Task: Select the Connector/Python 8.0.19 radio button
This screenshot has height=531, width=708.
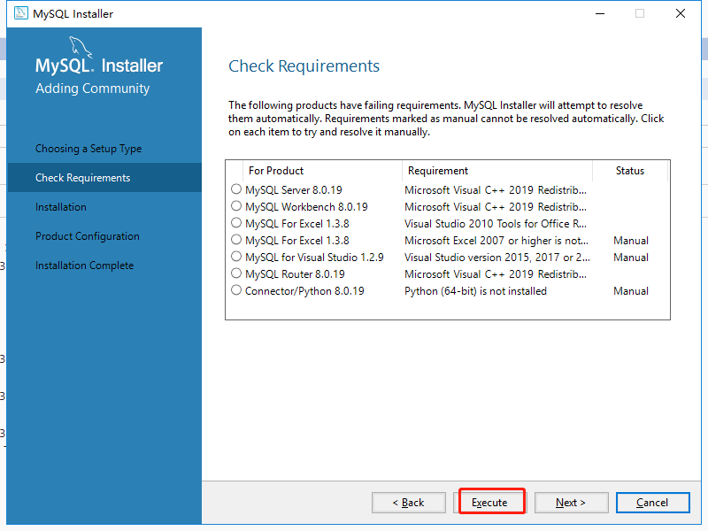Action: 236,290
